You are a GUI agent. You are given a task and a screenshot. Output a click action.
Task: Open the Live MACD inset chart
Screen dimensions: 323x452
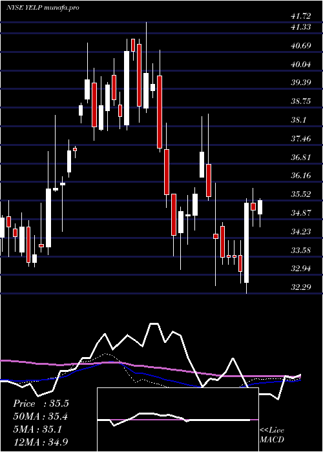point(178,420)
